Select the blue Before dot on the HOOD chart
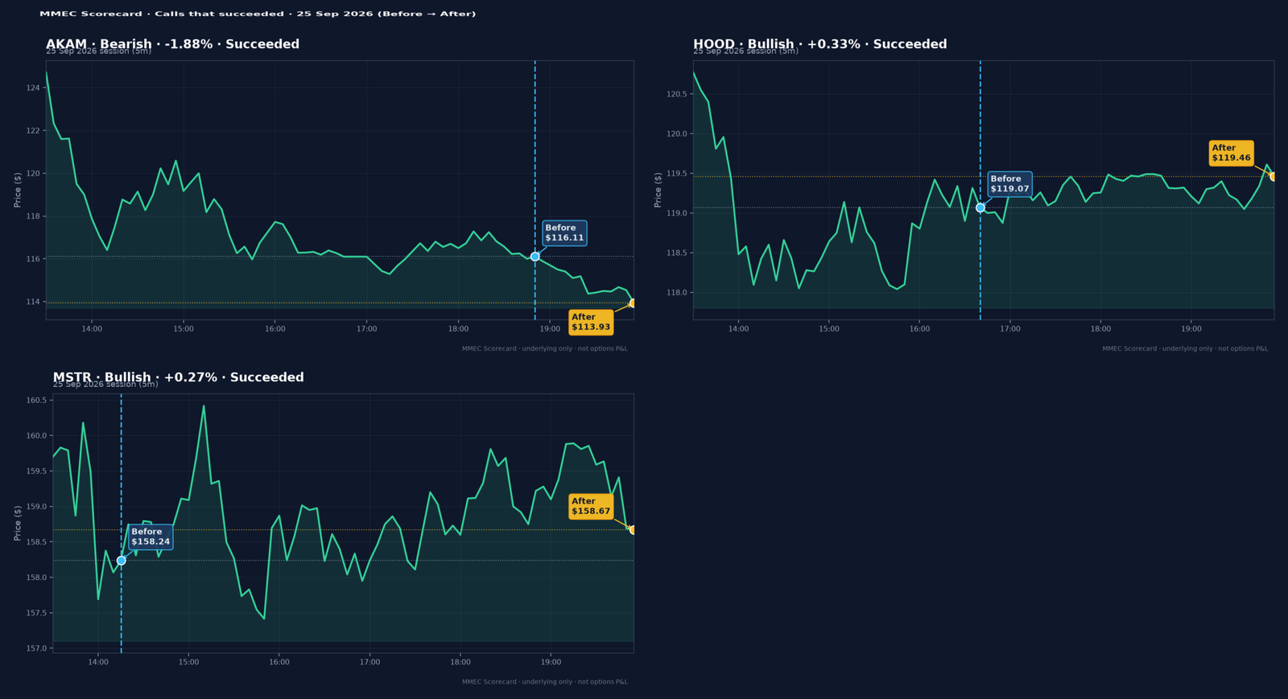Image resolution: width=1288 pixels, height=699 pixels. click(x=980, y=208)
